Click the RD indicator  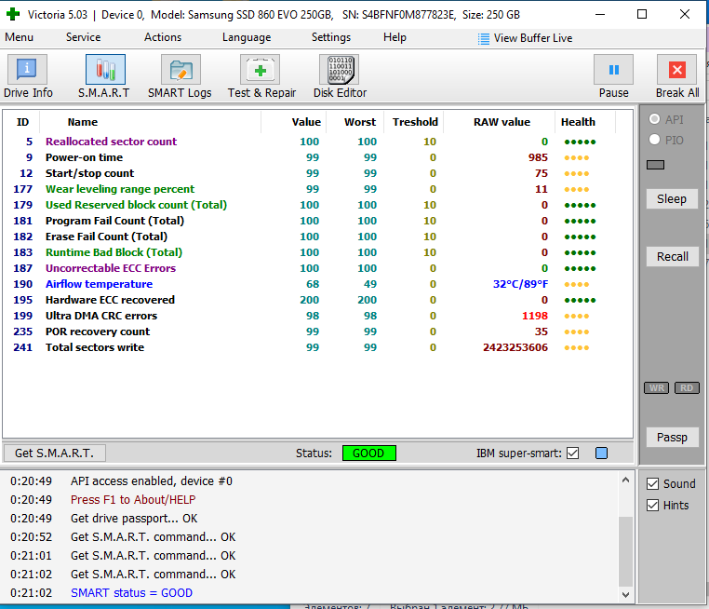pos(687,387)
